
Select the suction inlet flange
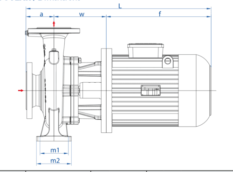pos(29,91)
